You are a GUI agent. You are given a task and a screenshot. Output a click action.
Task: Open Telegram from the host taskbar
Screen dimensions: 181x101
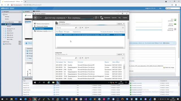tap(141, 99)
